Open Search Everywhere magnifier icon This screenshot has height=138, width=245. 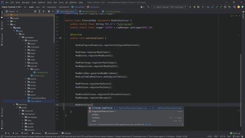(x=234, y=7)
